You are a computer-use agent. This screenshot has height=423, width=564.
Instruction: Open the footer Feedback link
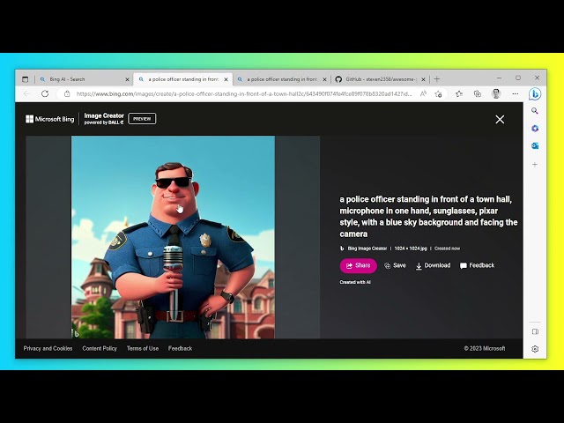180,349
